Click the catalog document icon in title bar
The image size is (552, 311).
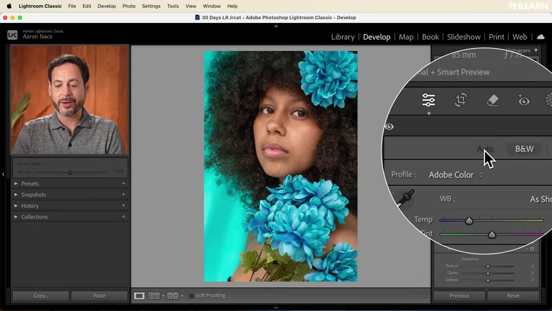pyautogui.click(x=197, y=17)
